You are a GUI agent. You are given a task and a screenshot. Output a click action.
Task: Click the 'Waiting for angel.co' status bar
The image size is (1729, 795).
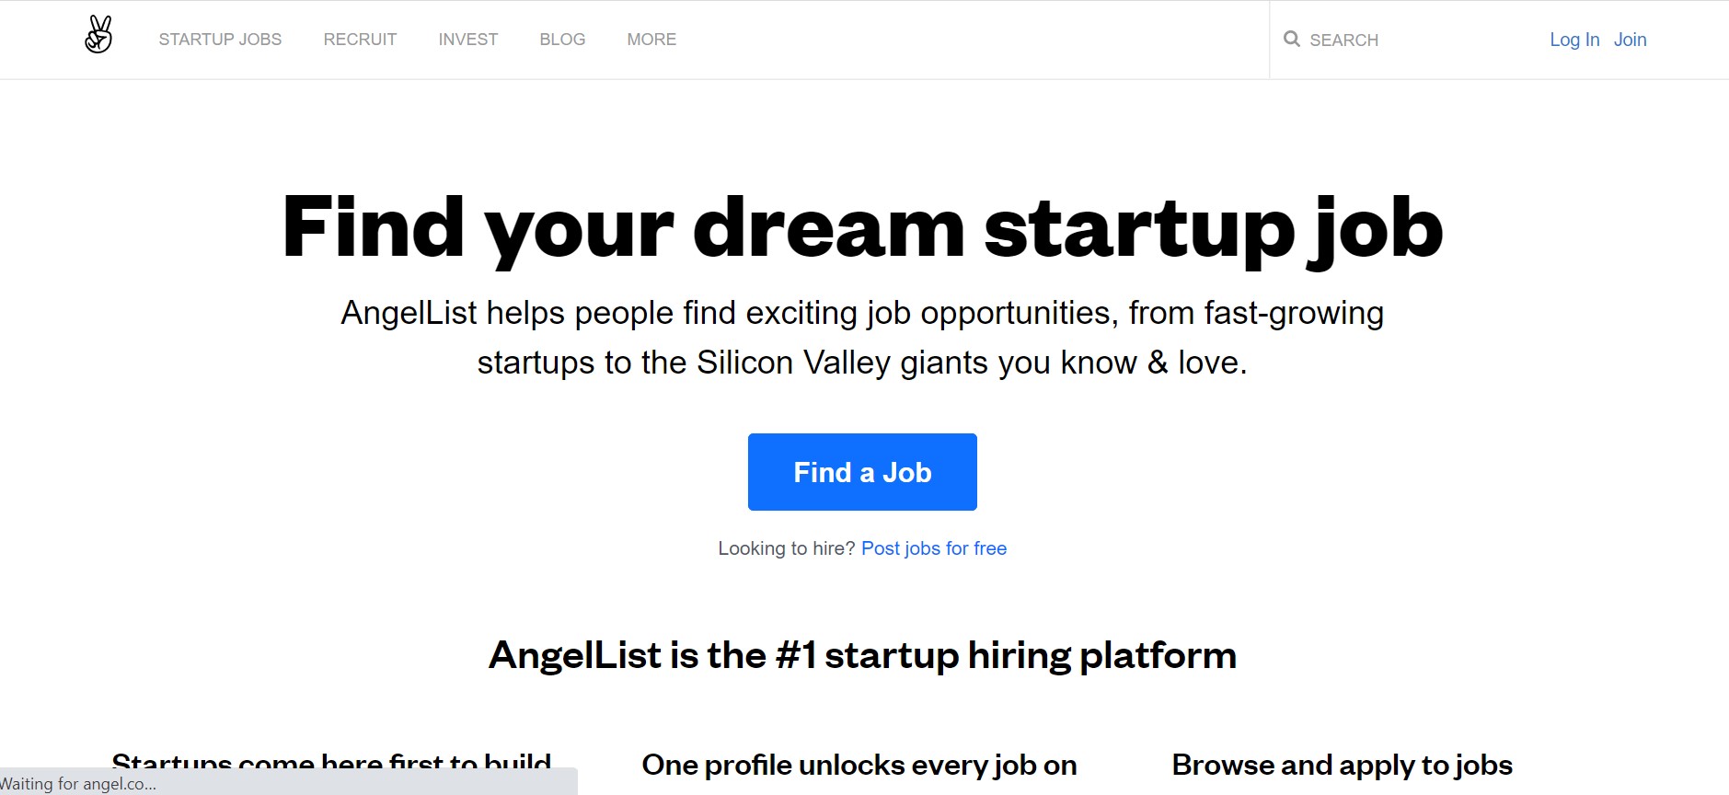[288, 783]
